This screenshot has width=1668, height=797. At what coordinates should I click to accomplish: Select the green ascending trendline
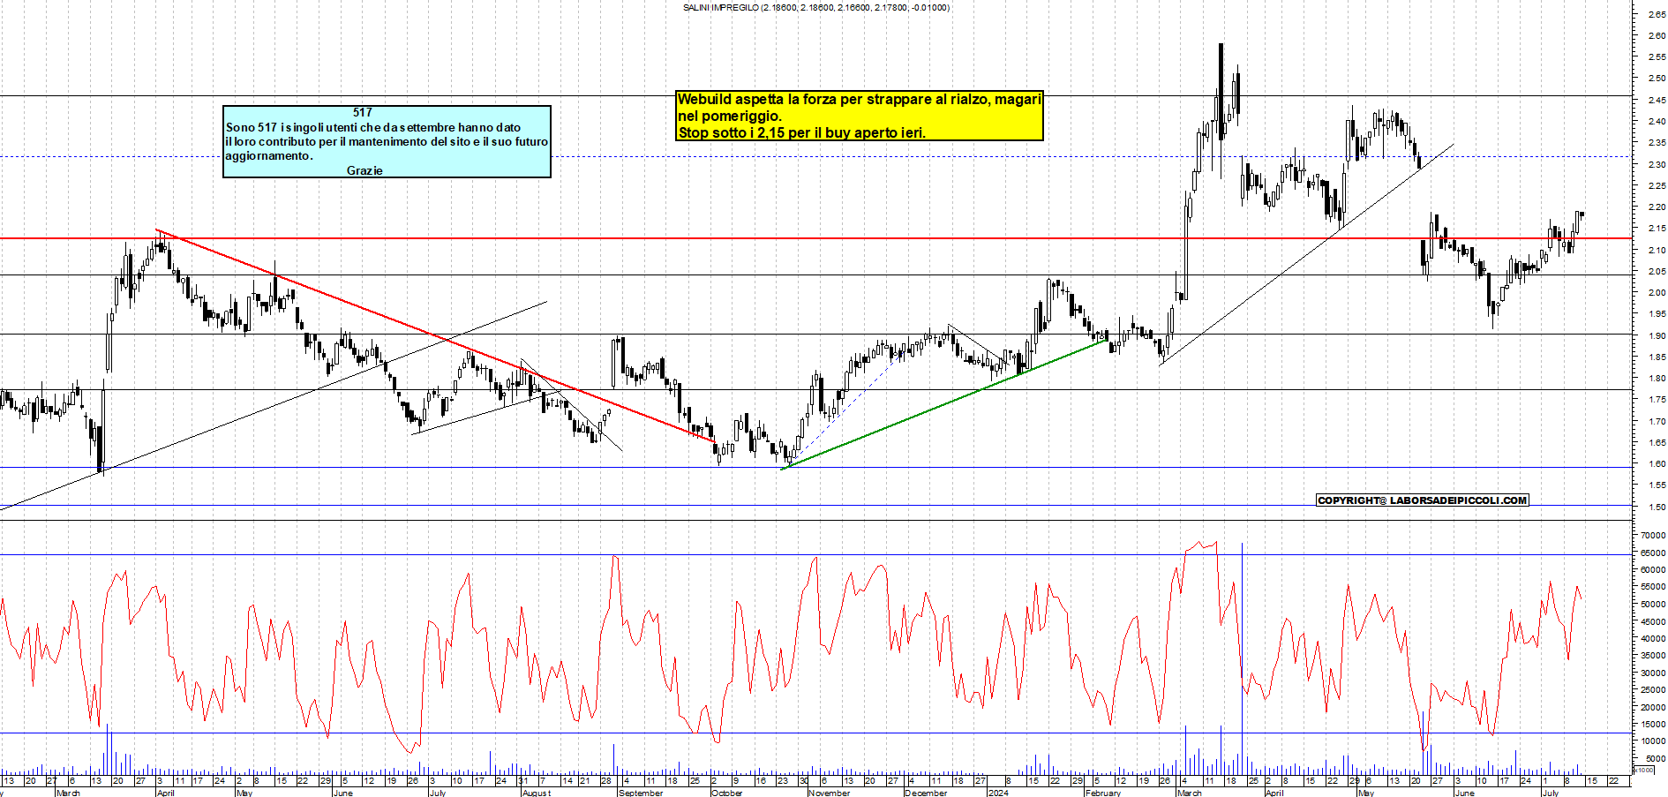pyautogui.click(x=944, y=404)
